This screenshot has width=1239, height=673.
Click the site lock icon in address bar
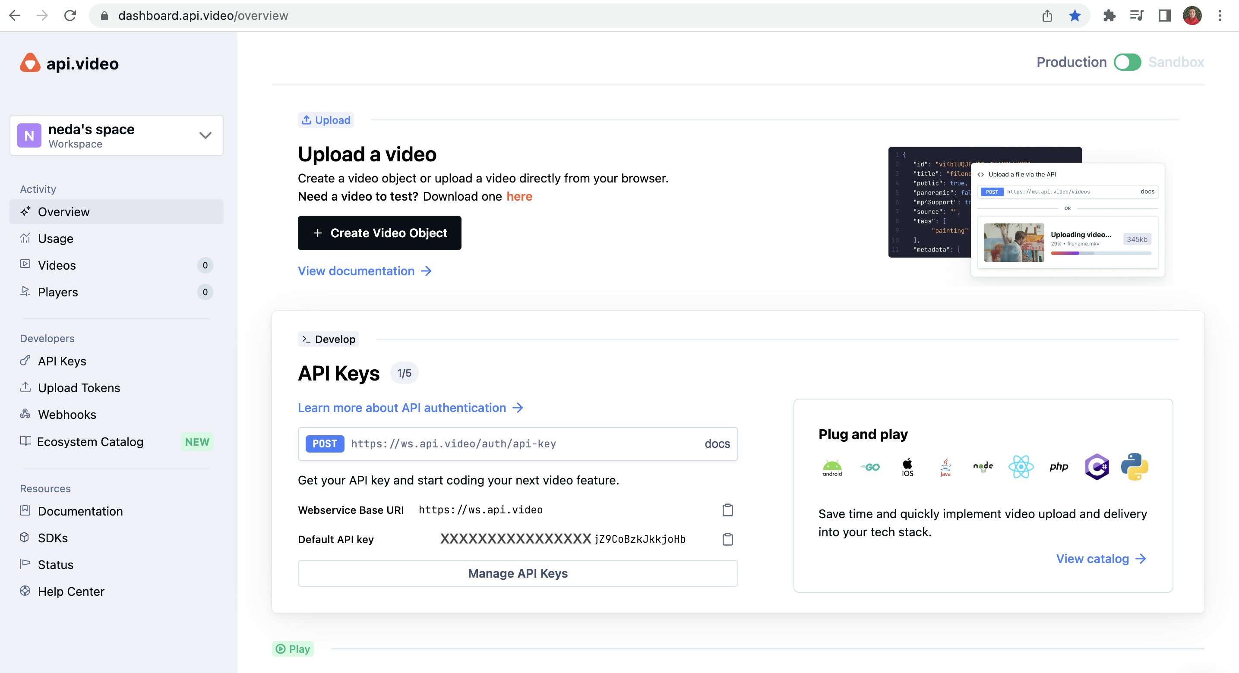click(x=104, y=16)
